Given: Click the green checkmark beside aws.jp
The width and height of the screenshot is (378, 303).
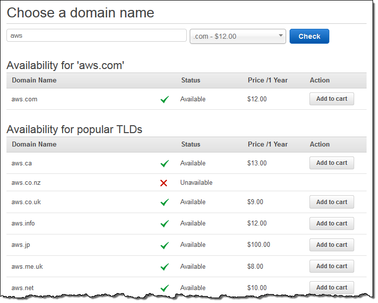Looking at the screenshot, I should (x=164, y=245).
